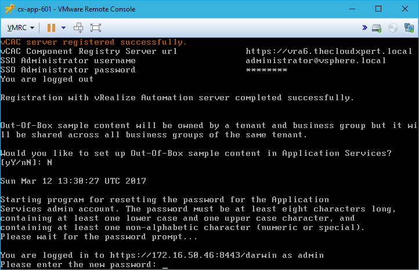This screenshot has width=419, height=270.
Task: Click the administrator@vsphere.local username text
Action: (316, 61)
